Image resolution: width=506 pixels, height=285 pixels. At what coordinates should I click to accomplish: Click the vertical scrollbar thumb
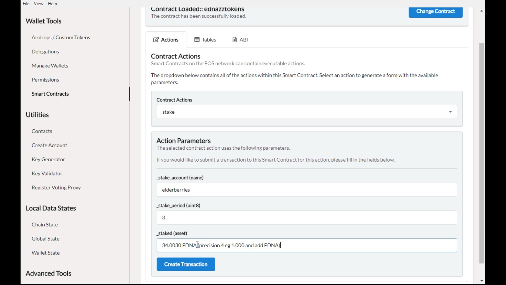[x=481, y=153]
